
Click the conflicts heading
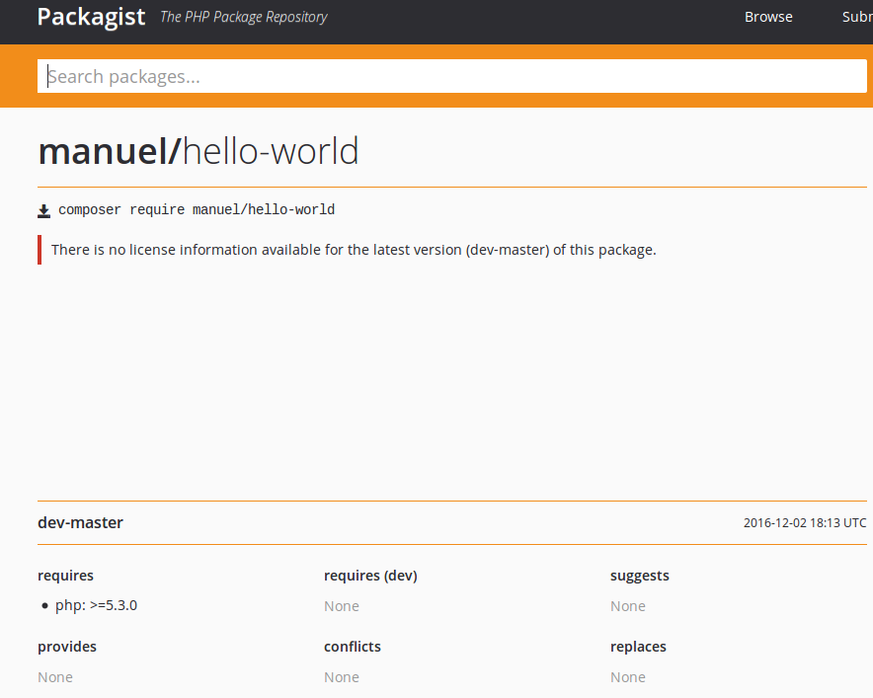pyautogui.click(x=353, y=647)
